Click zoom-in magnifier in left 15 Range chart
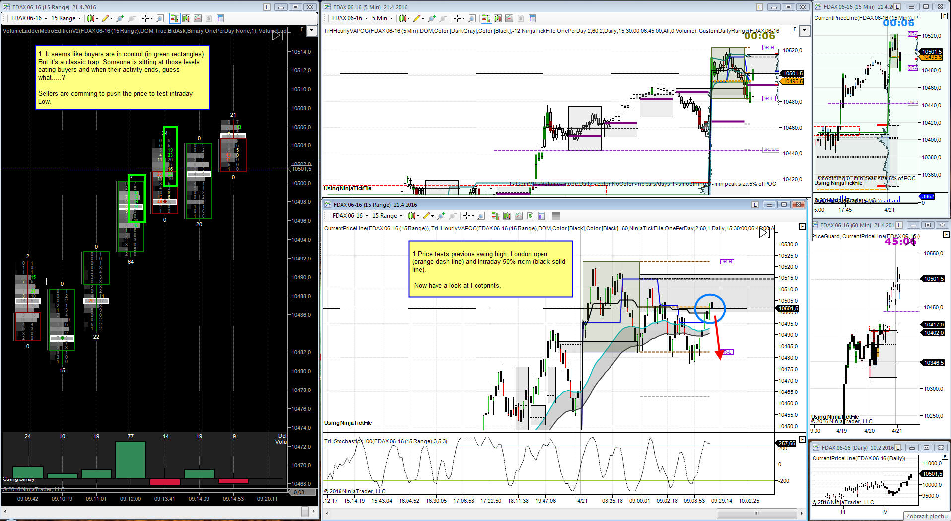 pos(120,18)
